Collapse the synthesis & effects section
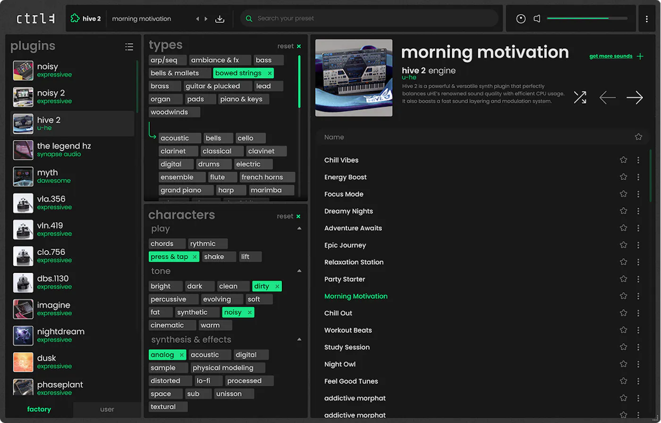Viewport: 661px width, 423px height. (x=299, y=339)
